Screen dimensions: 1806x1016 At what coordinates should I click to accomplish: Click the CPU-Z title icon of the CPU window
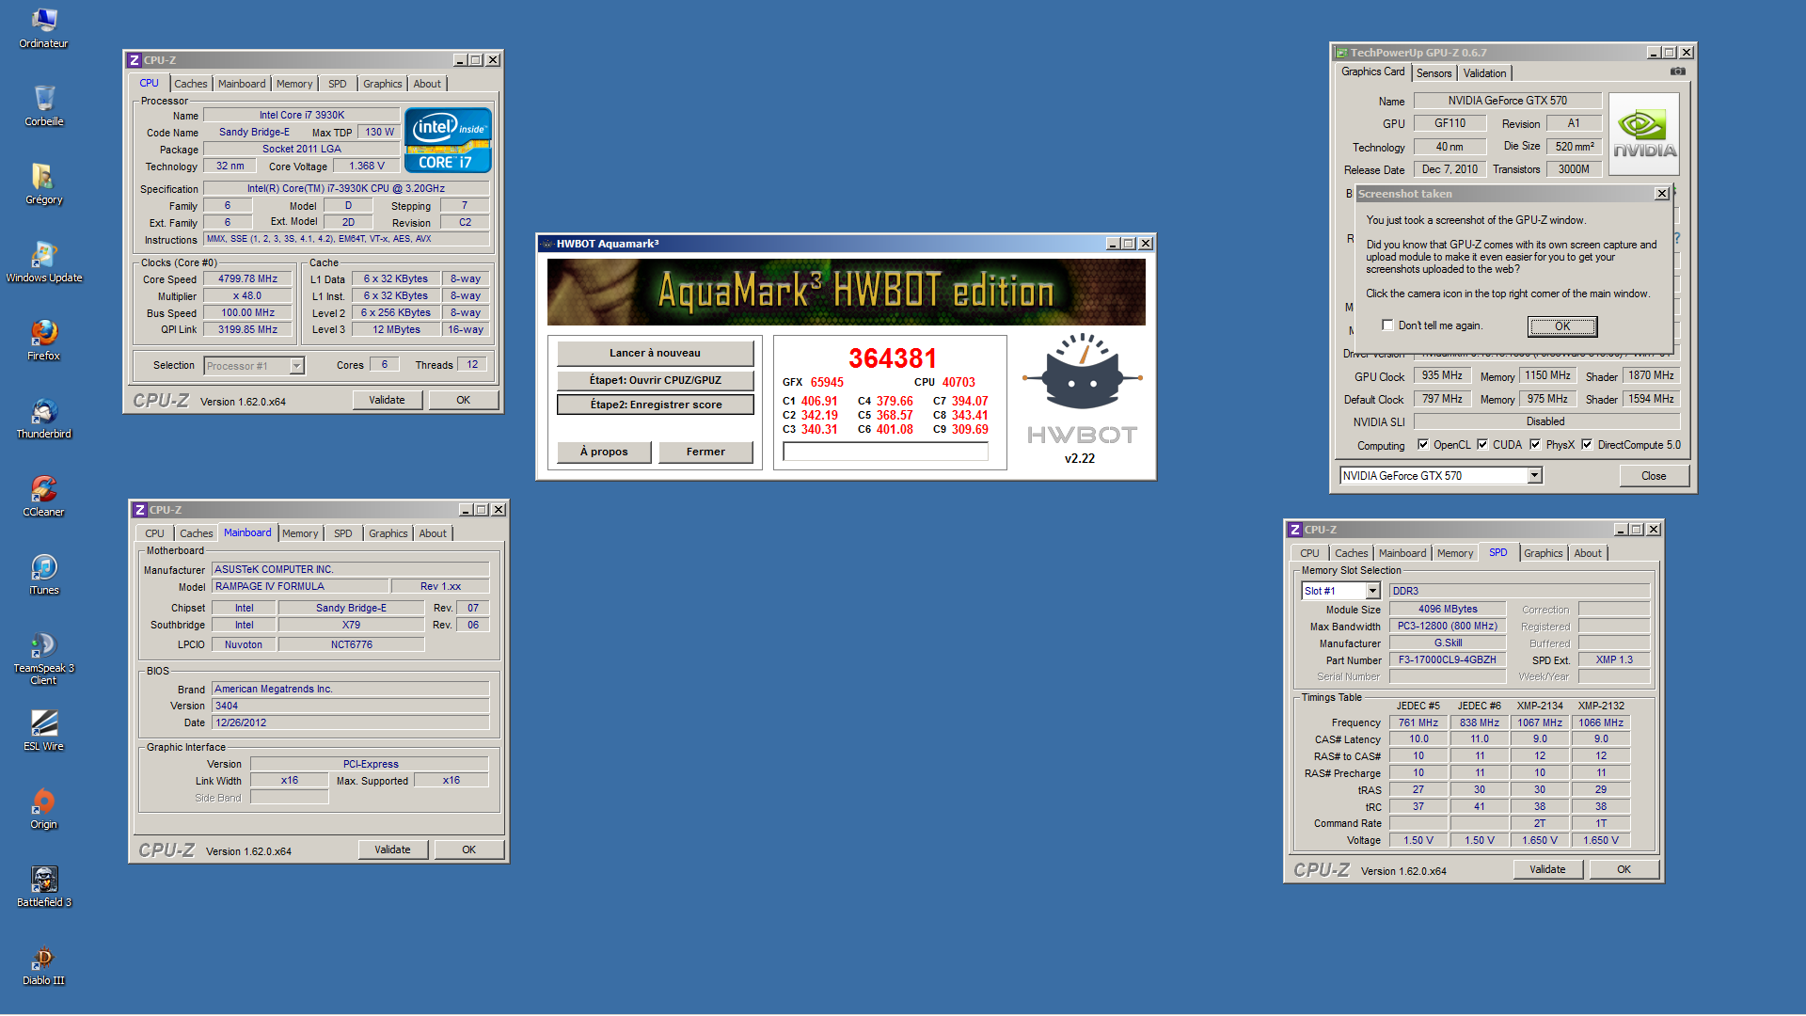pyautogui.click(x=135, y=60)
